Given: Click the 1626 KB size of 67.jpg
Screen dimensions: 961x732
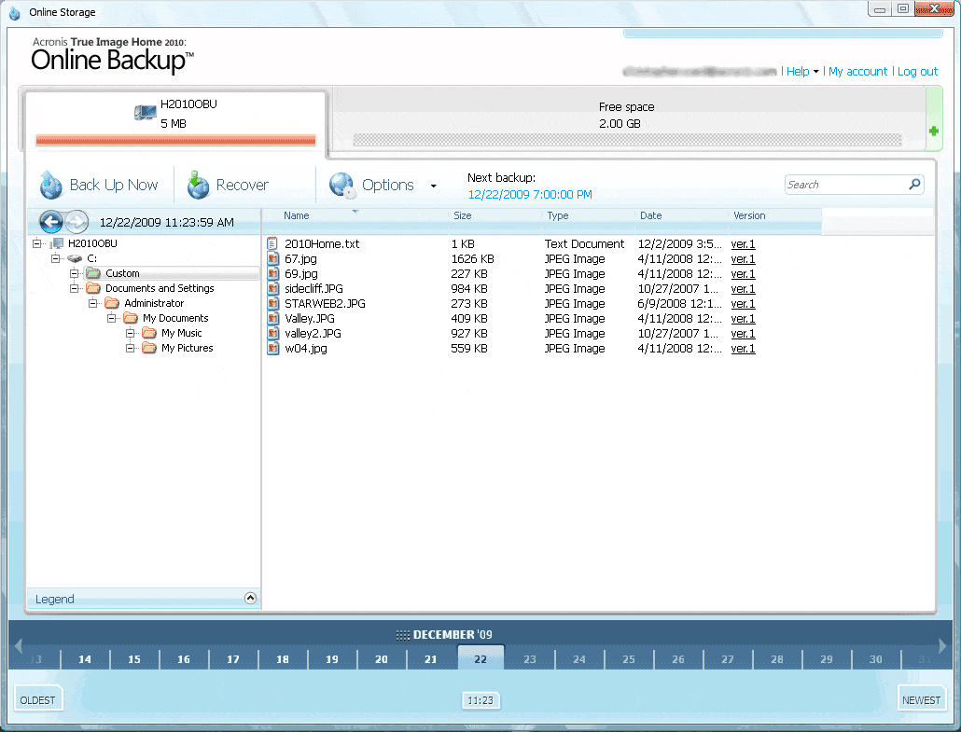Looking at the screenshot, I should 472,259.
